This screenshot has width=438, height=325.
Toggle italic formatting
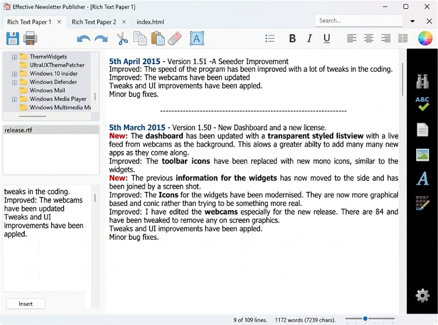coord(309,38)
